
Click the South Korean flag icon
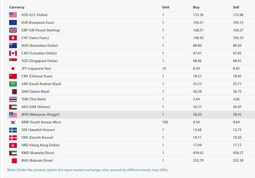(13, 122)
